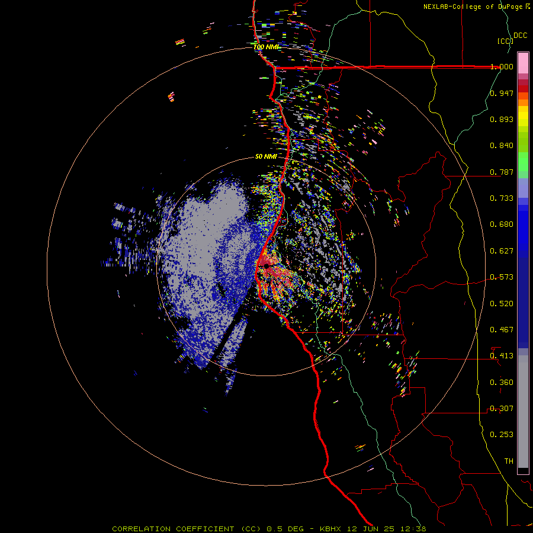
Task: Select the 1.000 legend value
Action: [x=502, y=66]
